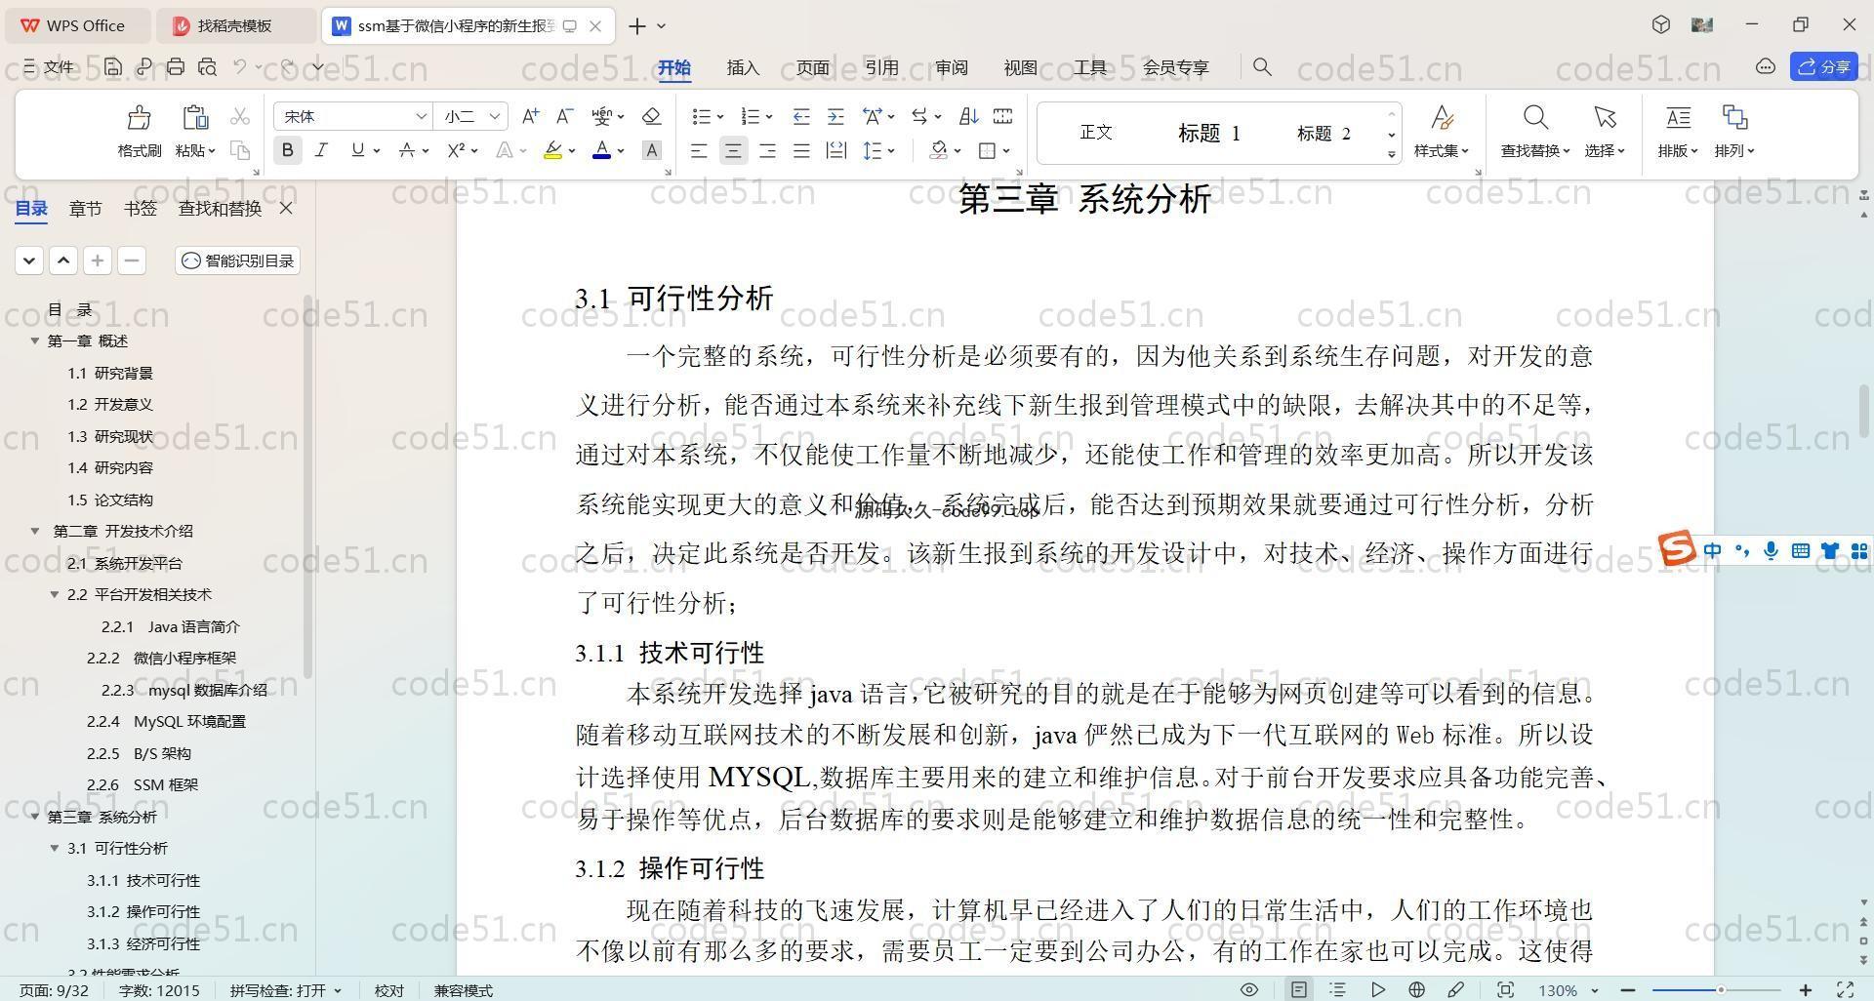Click the Print icon in quick toolbar
The width and height of the screenshot is (1874, 1001).
(176, 67)
